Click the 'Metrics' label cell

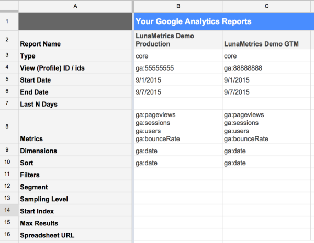(x=75, y=126)
